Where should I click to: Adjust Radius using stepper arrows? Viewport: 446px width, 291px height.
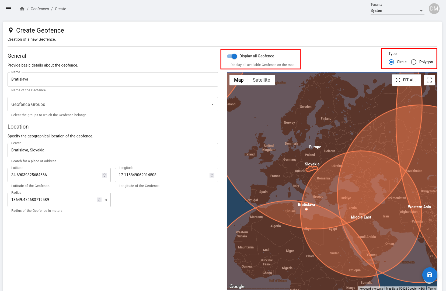[99, 200]
